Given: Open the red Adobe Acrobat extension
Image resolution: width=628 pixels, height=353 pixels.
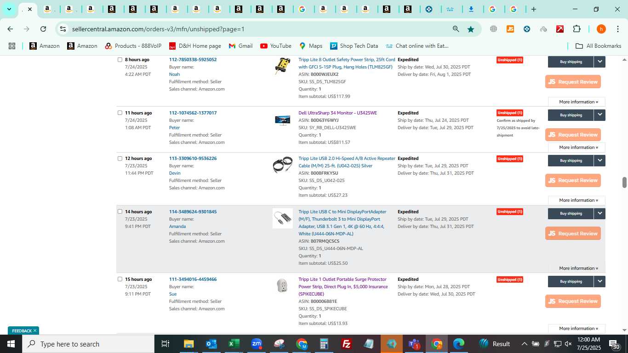Looking at the screenshot, I should click(x=560, y=29).
